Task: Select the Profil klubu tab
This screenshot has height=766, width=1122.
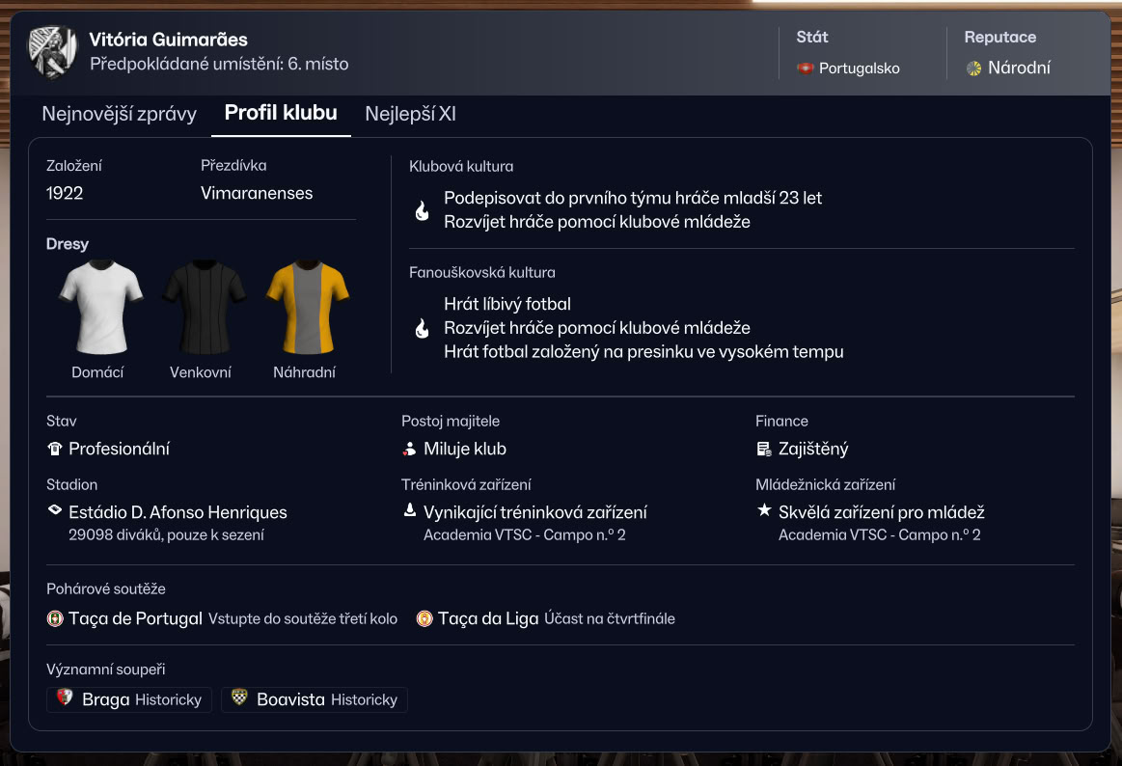Action: point(281,113)
